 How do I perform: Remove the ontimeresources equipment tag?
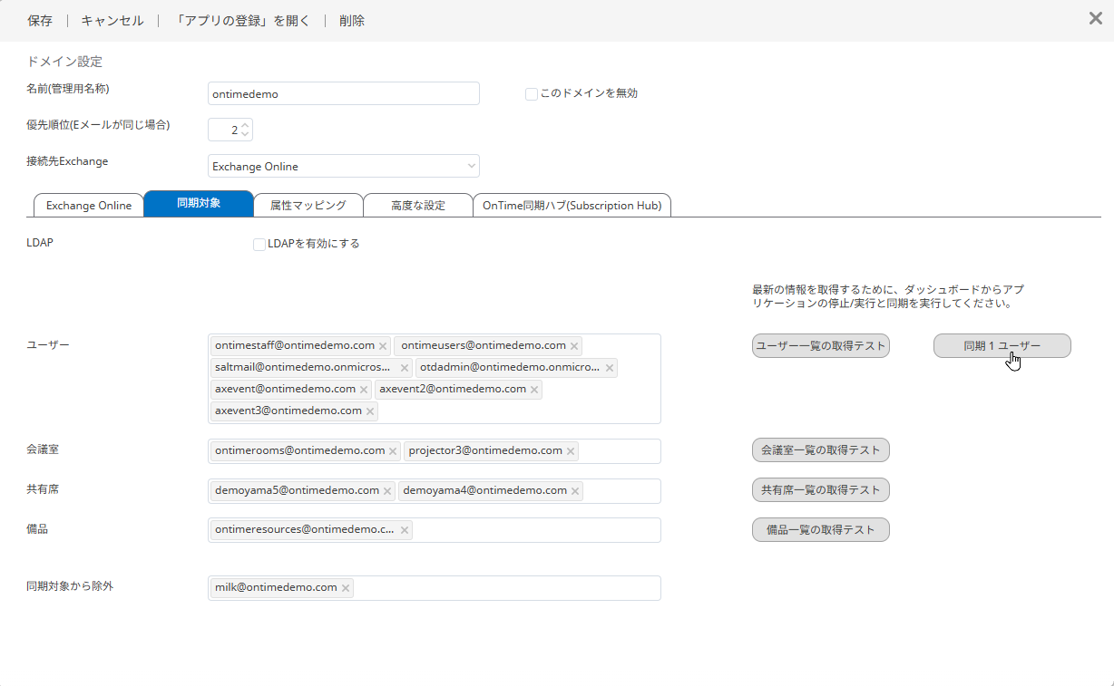[404, 530]
